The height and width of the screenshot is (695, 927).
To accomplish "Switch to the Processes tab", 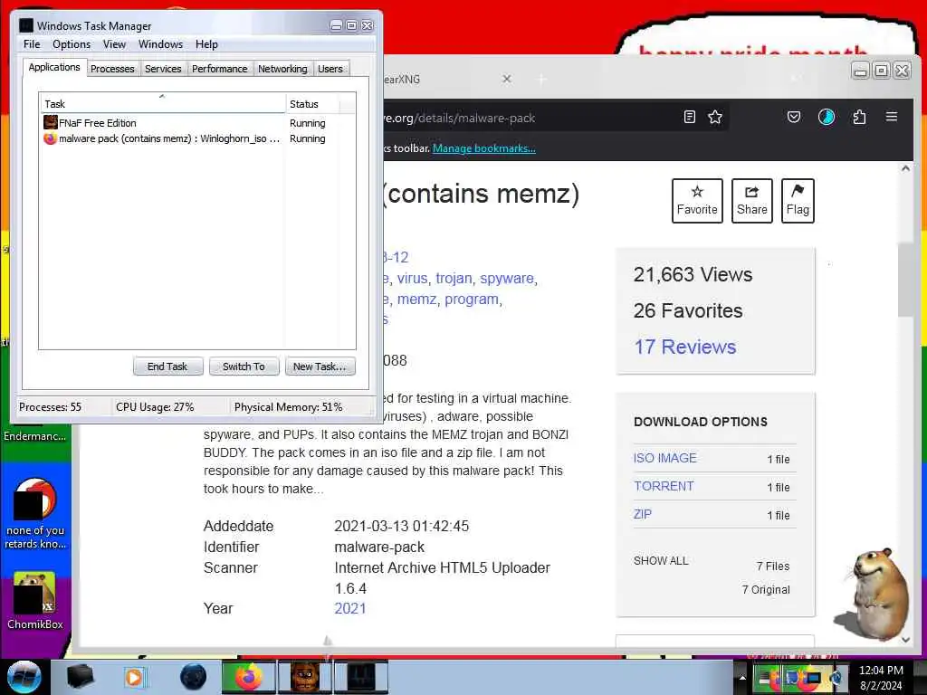I will tap(112, 69).
